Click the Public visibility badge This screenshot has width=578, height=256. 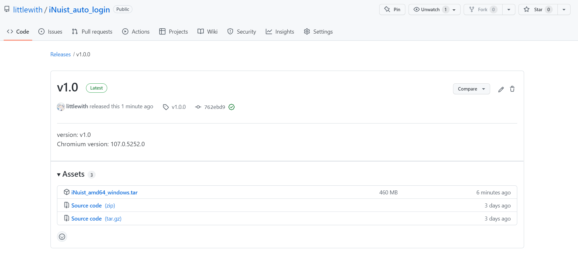tap(123, 9)
